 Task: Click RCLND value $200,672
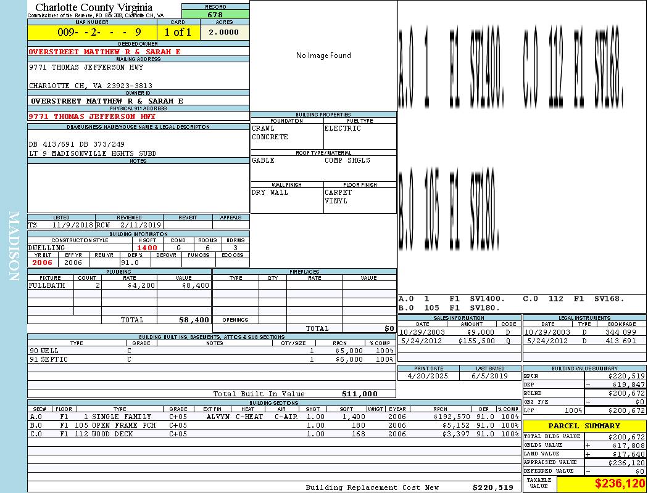[626, 393]
